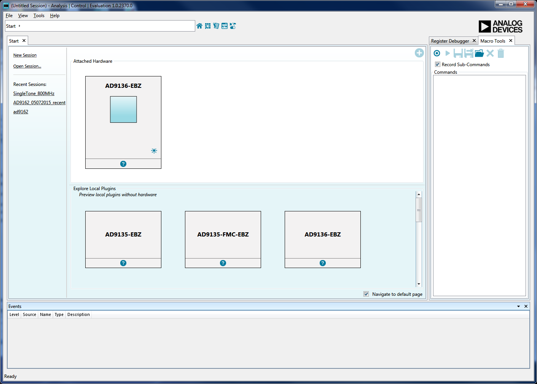
Task: Click the Home icon in the toolbar
Action: [x=199, y=26]
